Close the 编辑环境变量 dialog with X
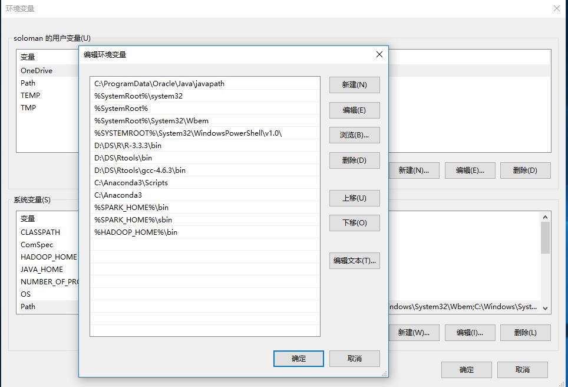Viewport: 568px width, 387px height. pos(379,54)
